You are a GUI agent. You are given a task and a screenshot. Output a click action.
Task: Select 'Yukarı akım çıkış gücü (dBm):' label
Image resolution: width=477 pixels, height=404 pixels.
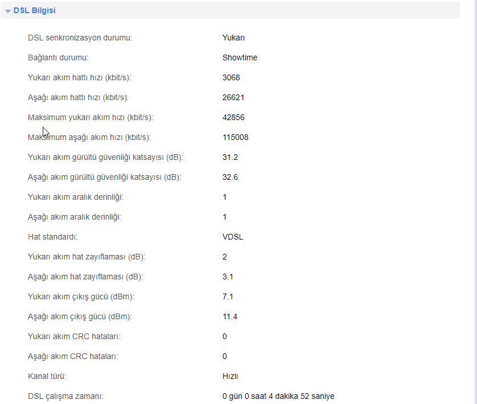click(x=81, y=296)
